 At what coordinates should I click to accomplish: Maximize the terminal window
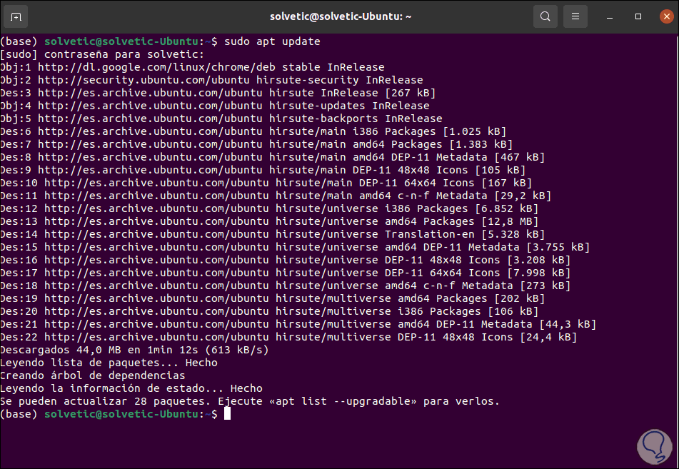click(x=638, y=16)
